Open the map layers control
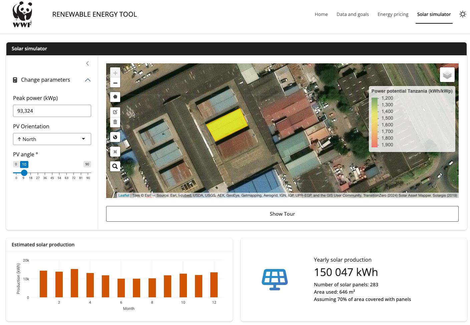Viewport: 470px width, 325px height. click(447, 75)
